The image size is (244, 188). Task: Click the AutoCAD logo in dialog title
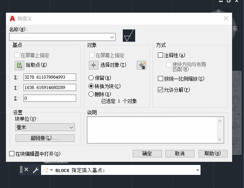click(x=12, y=18)
